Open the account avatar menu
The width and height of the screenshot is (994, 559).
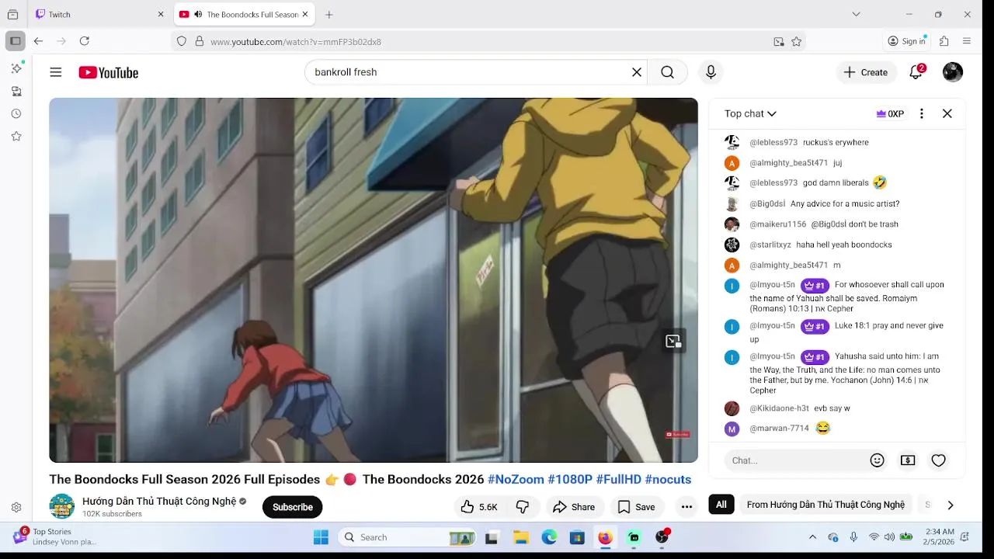(x=953, y=72)
